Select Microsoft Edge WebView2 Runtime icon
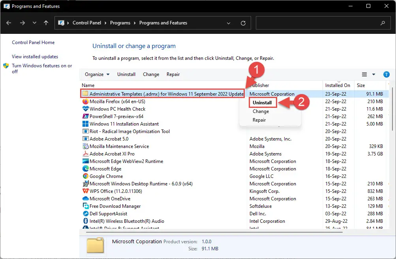Screen dimensions: 396x259 [x=85, y=161]
